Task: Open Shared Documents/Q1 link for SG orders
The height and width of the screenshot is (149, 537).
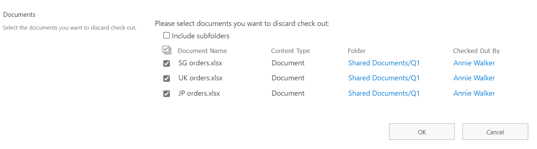Action: coord(384,63)
